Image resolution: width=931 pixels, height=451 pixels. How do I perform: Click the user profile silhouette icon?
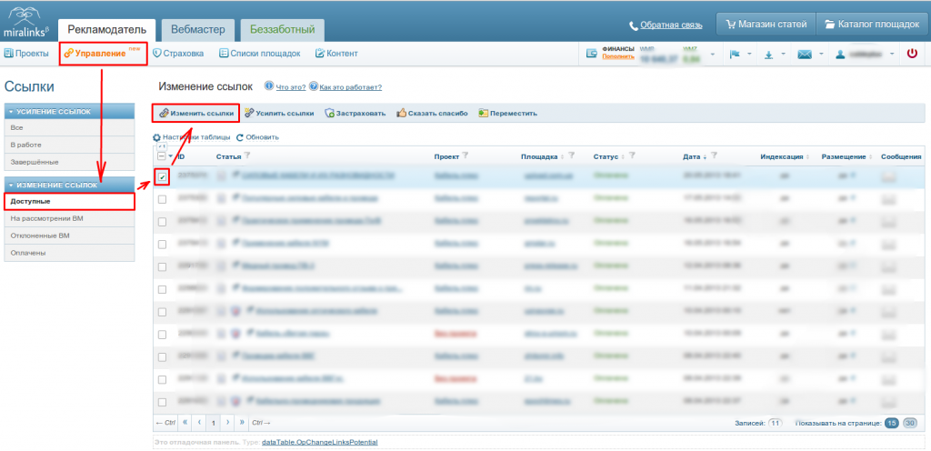click(839, 54)
